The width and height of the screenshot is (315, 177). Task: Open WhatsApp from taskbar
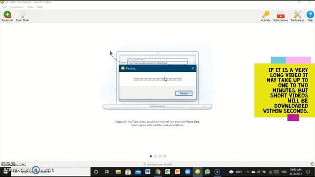coord(208,172)
